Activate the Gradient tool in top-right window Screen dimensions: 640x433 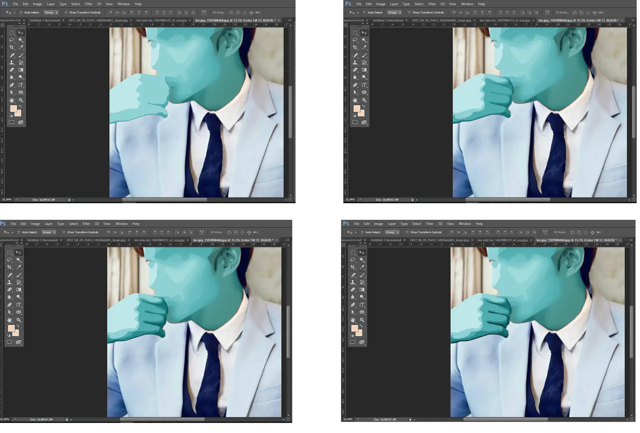coord(364,70)
